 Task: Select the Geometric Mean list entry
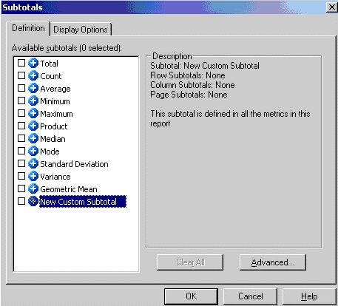click(69, 189)
